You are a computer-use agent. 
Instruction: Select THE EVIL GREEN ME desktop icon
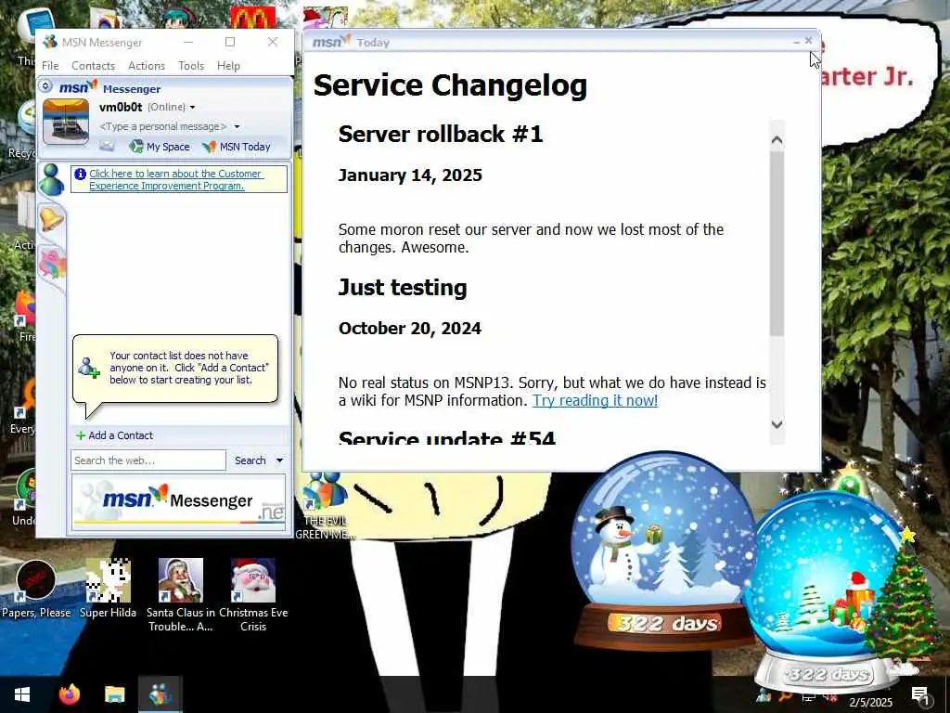coord(324,506)
